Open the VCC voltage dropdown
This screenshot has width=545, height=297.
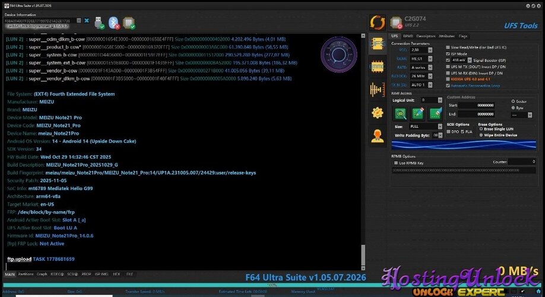(430, 50)
